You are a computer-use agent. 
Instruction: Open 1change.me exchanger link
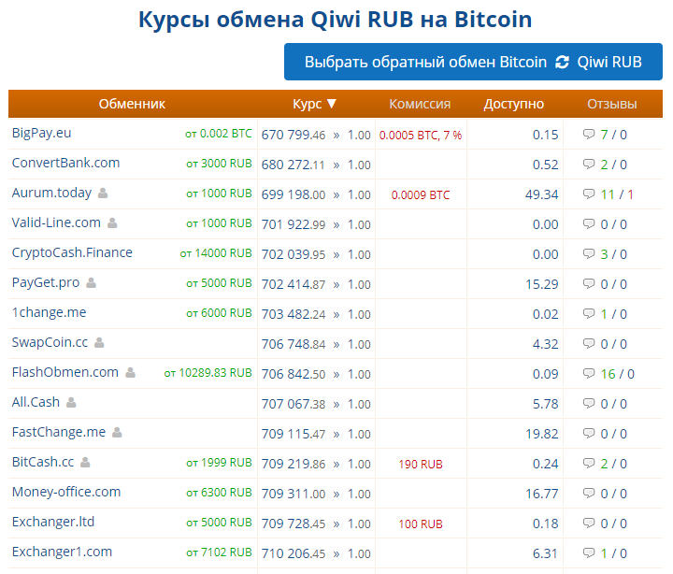[x=49, y=312]
